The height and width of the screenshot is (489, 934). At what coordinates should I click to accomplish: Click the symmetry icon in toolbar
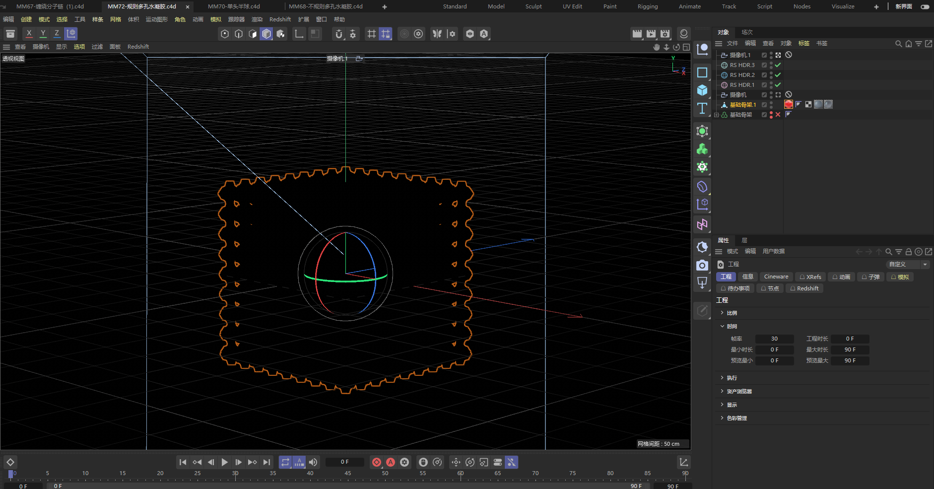click(x=437, y=34)
